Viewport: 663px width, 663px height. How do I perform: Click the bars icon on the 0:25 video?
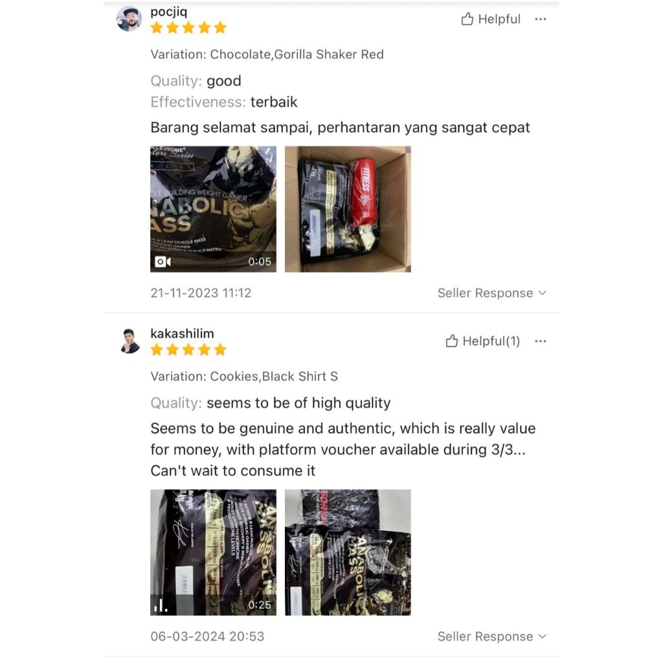[161, 605]
